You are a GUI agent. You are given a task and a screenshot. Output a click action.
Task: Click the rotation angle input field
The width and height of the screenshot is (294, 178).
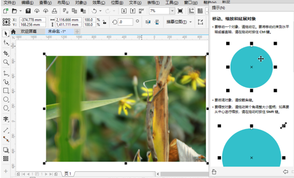[126, 22]
